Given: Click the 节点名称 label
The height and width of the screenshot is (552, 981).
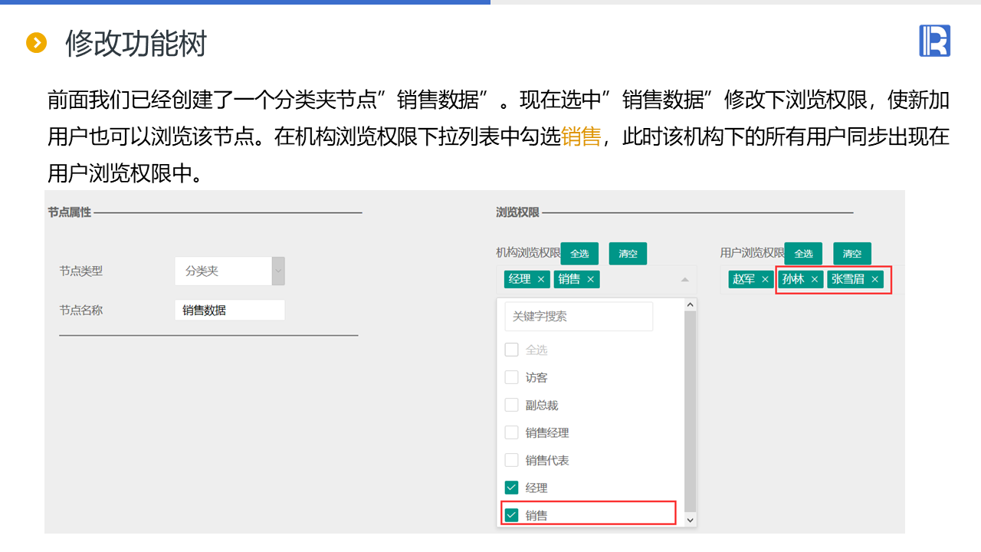Looking at the screenshot, I should coord(80,310).
